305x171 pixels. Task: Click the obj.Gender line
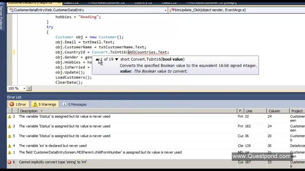pyautogui.click(x=73, y=57)
